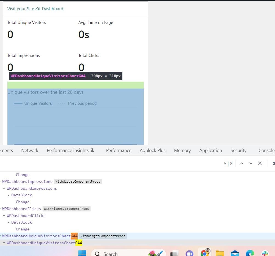The width and height of the screenshot is (275, 256).
Task: Click the icon beside Performance insights tab
Action: click(x=92, y=150)
